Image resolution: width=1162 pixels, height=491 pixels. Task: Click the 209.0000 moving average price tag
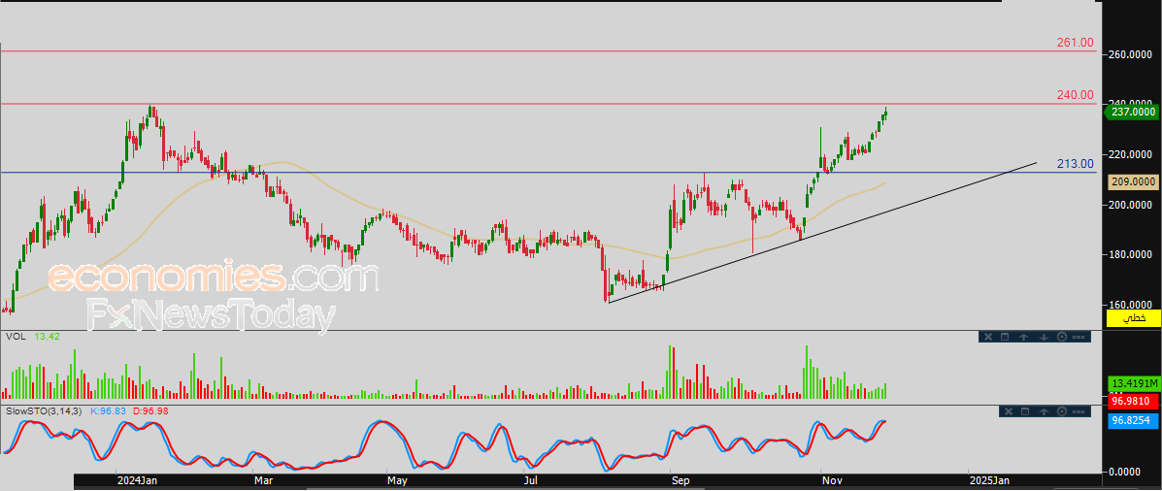tap(1132, 181)
